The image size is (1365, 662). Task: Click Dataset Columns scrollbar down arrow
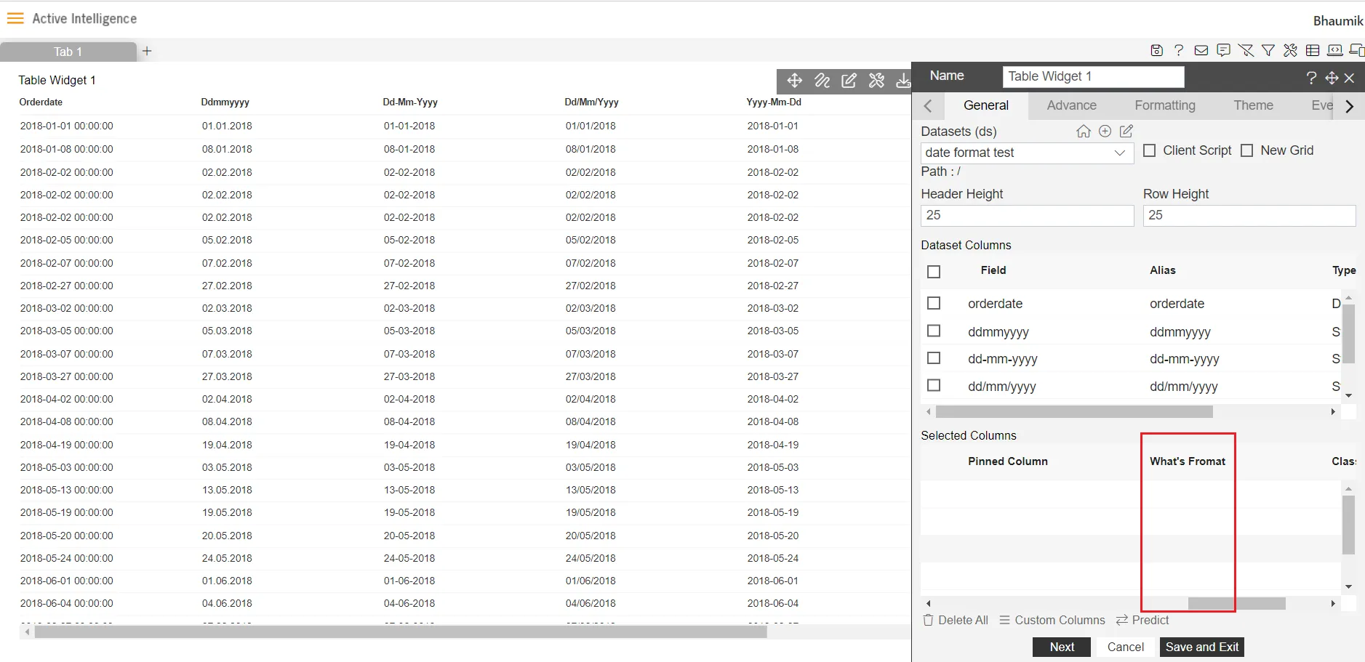click(1349, 395)
